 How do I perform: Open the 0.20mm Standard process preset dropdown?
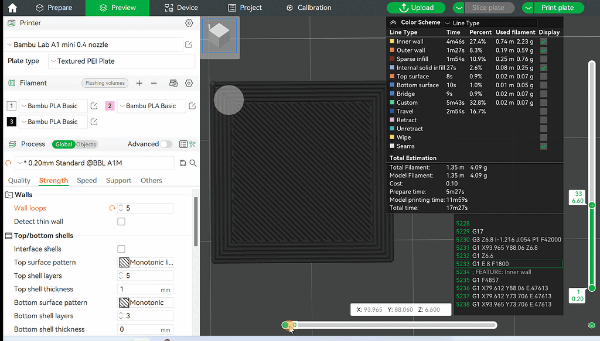(x=94, y=163)
